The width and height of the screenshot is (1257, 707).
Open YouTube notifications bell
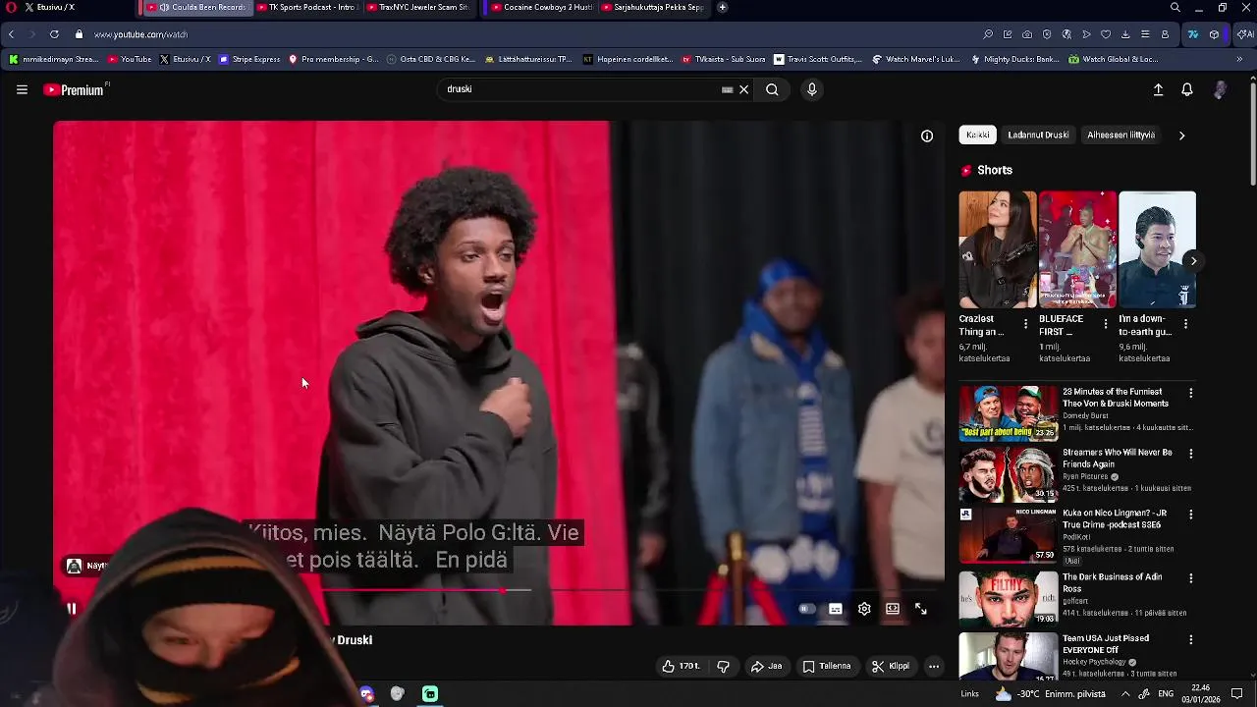point(1187,89)
